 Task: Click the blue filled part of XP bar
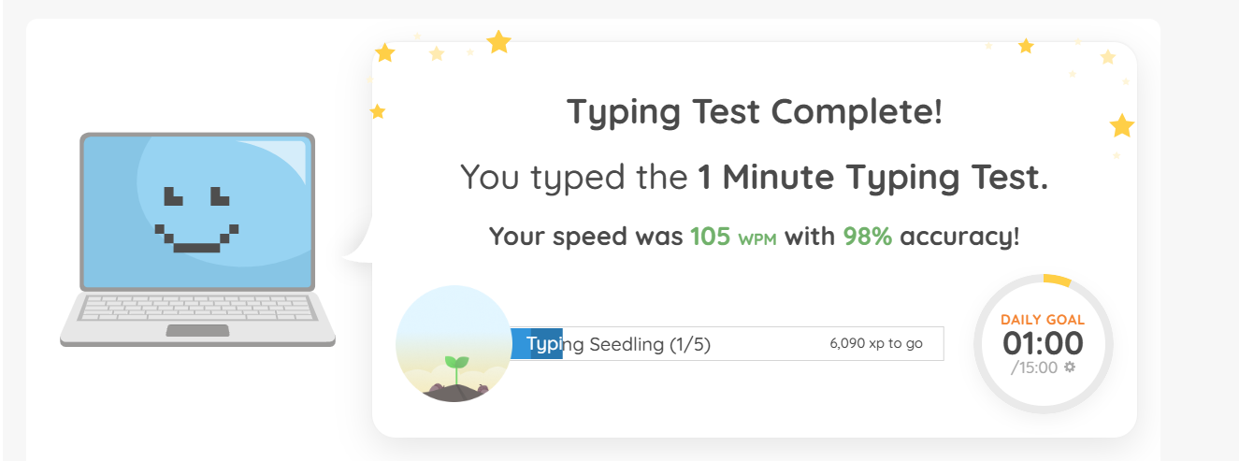537,343
